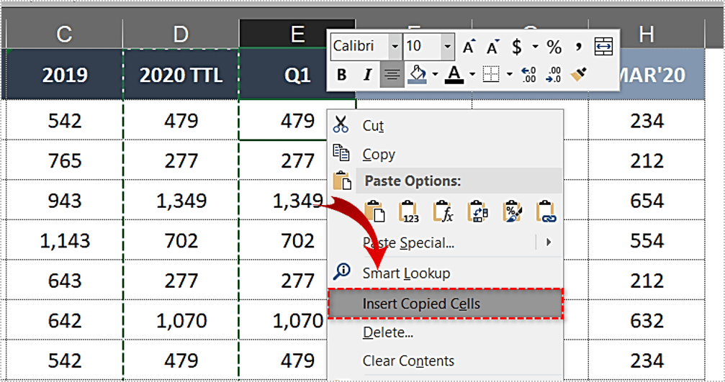Viewport: 725px width, 382px height.
Task: Click the Paste Values (123) icon
Action: coord(409,212)
